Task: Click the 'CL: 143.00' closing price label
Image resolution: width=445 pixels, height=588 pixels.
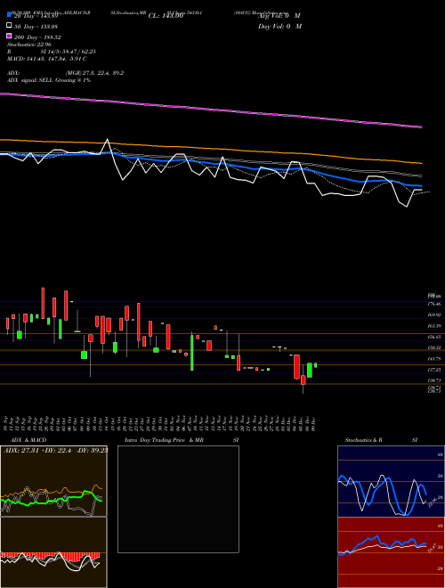Action: pyautogui.click(x=166, y=16)
